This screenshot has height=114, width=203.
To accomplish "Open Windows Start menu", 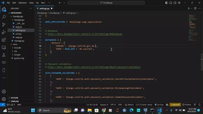I will click(x=33, y=111).
